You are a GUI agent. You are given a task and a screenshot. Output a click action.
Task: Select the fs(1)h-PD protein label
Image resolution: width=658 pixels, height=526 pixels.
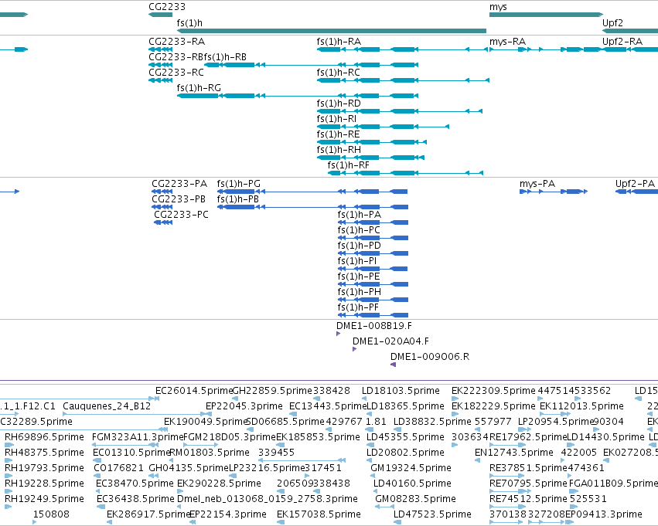coord(359,246)
